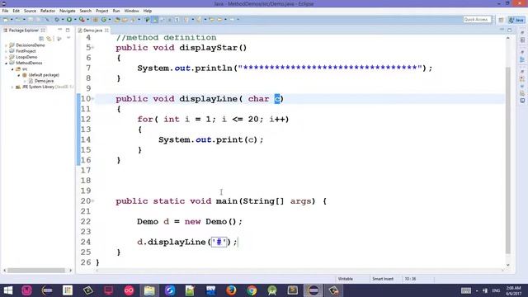Open the File menu

click(x=6, y=11)
